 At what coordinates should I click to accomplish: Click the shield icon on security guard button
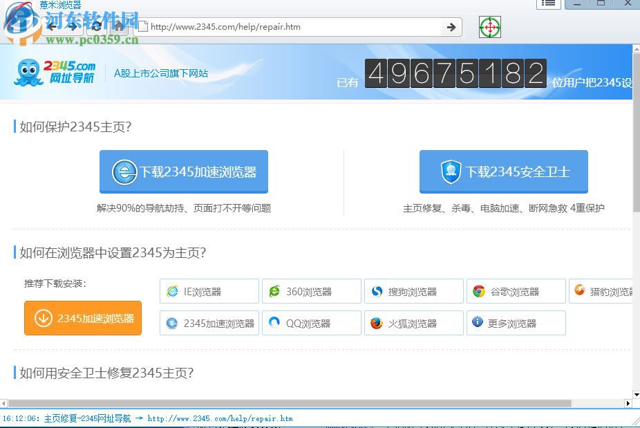click(451, 172)
